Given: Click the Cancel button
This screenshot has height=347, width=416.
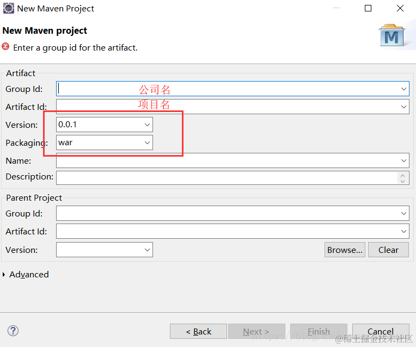Looking at the screenshot, I should point(381,331).
